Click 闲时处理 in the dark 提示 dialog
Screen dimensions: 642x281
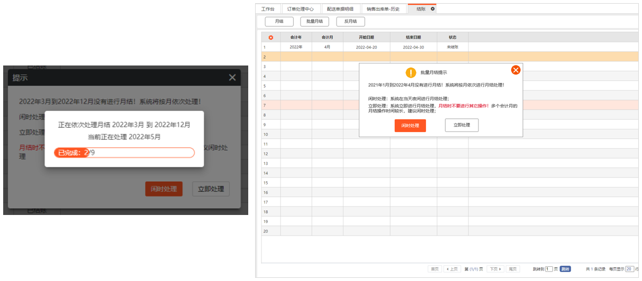[164, 189]
